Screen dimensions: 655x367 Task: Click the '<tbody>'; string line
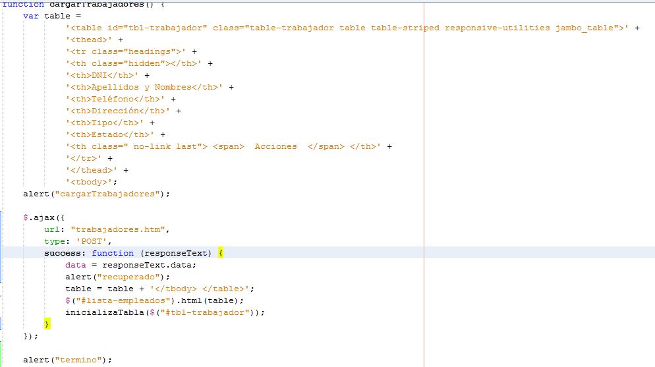click(92, 182)
